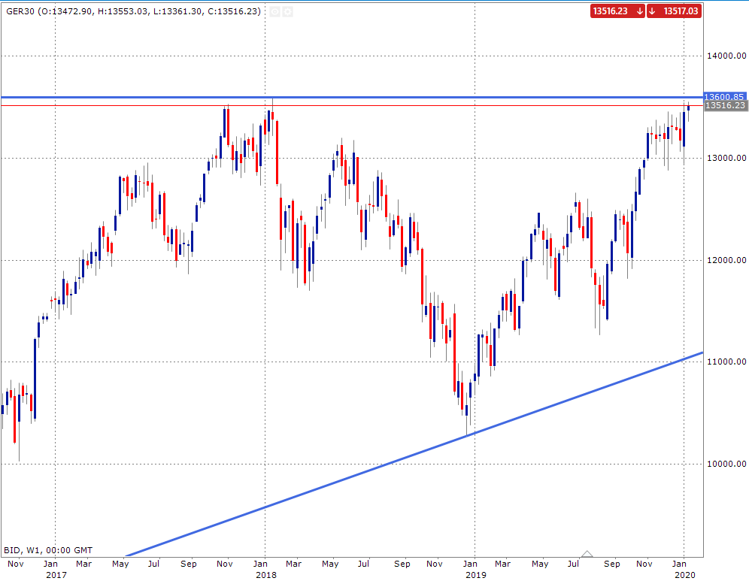Open chart settings gear icon
The image size is (749, 581).
click(x=287, y=11)
